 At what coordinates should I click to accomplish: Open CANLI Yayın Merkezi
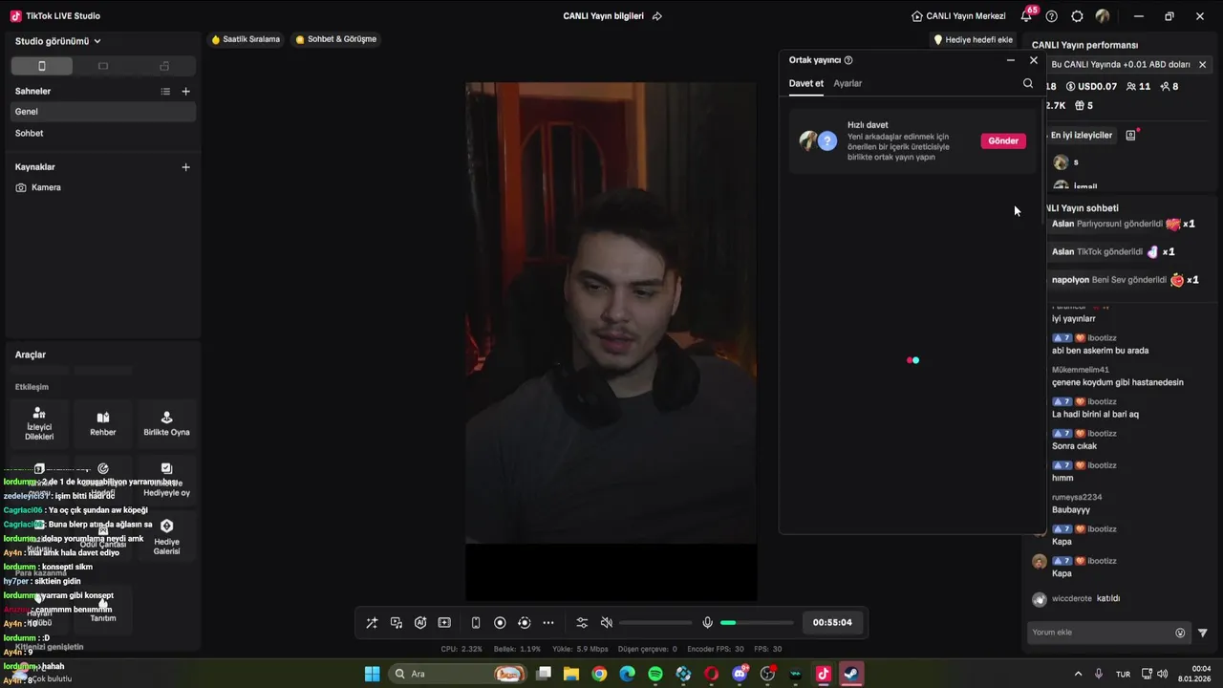pyautogui.click(x=958, y=16)
